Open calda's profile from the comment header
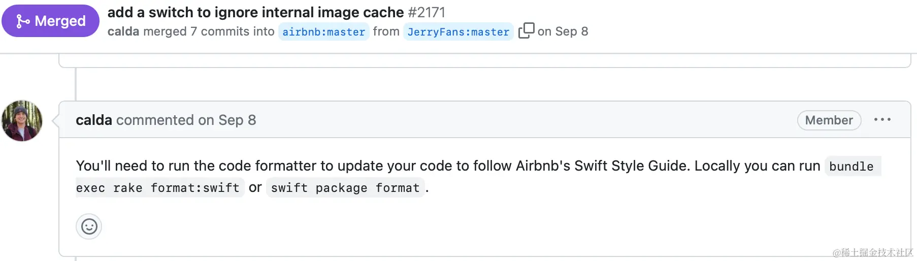 [94, 120]
